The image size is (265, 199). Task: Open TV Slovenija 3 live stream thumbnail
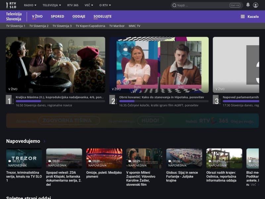pyautogui.click(x=236, y=65)
